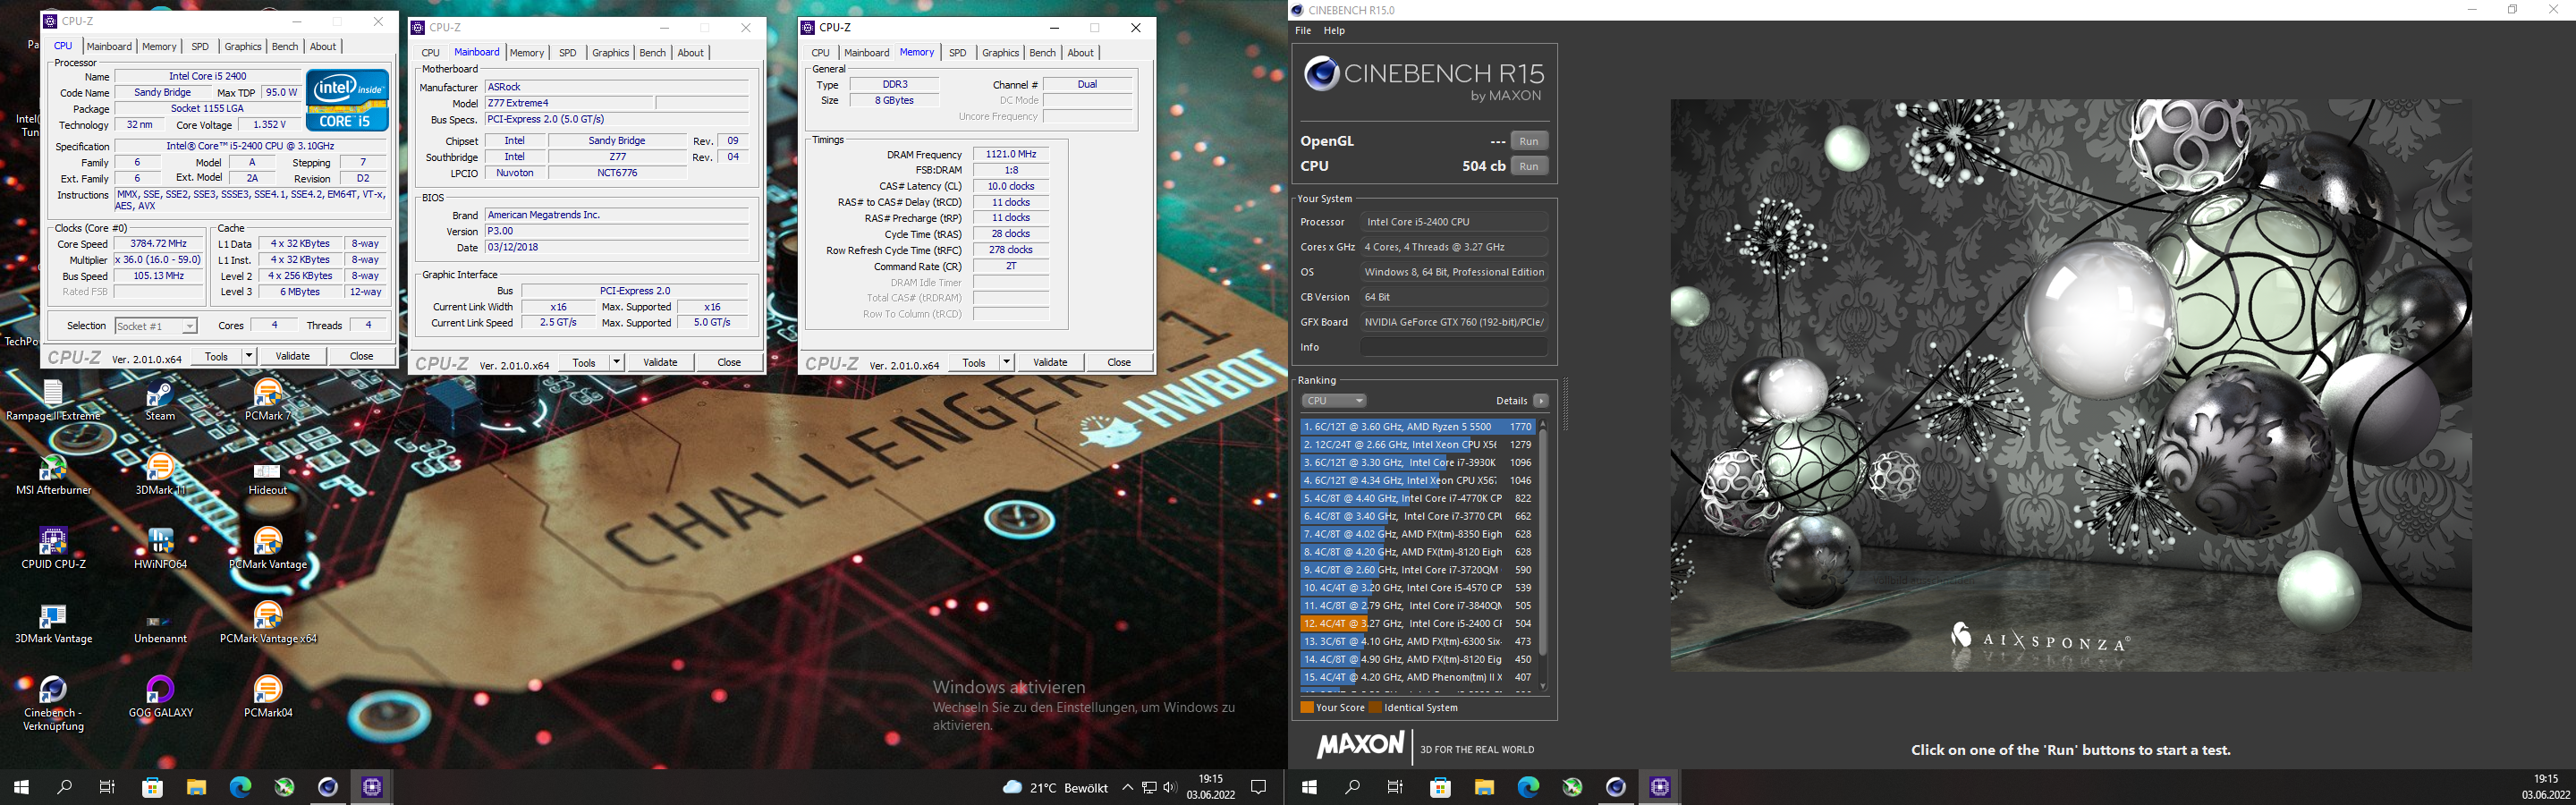Open Bench tab in first CPU-Z window
The image size is (2576, 805).
[x=285, y=46]
